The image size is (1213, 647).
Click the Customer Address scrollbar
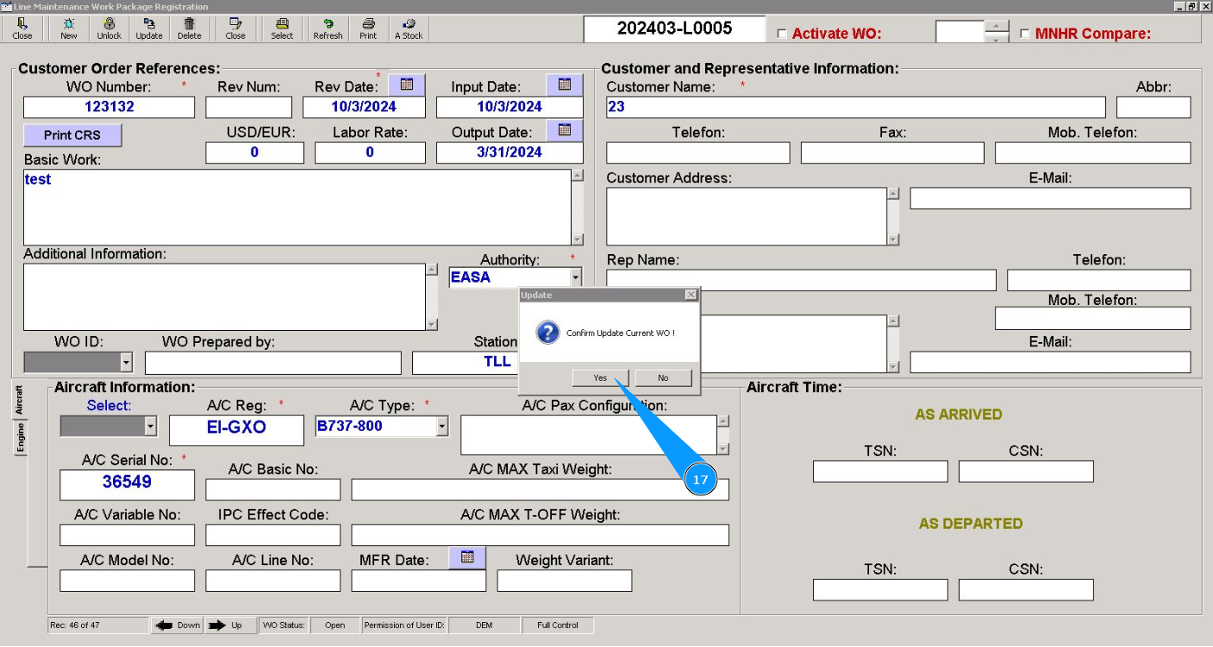point(893,216)
